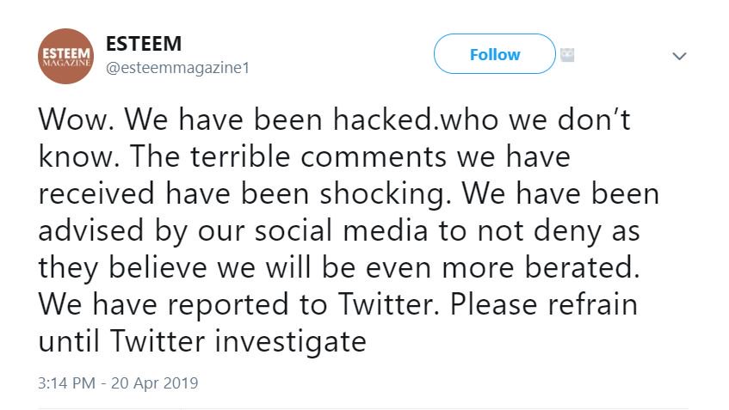Follow the ESTEEM account

(x=495, y=55)
